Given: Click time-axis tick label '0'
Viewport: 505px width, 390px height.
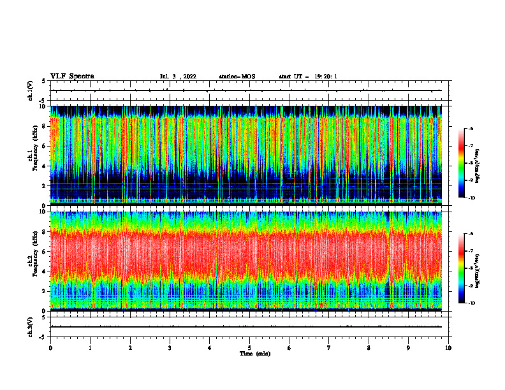Looking at the screenshot, I should tap(50, 348).
